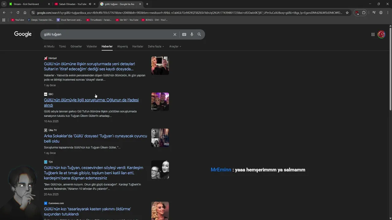This screenshot has height=220, width=392.
Task: Select the Haberler tab
Action: click(x=107, y=46)
